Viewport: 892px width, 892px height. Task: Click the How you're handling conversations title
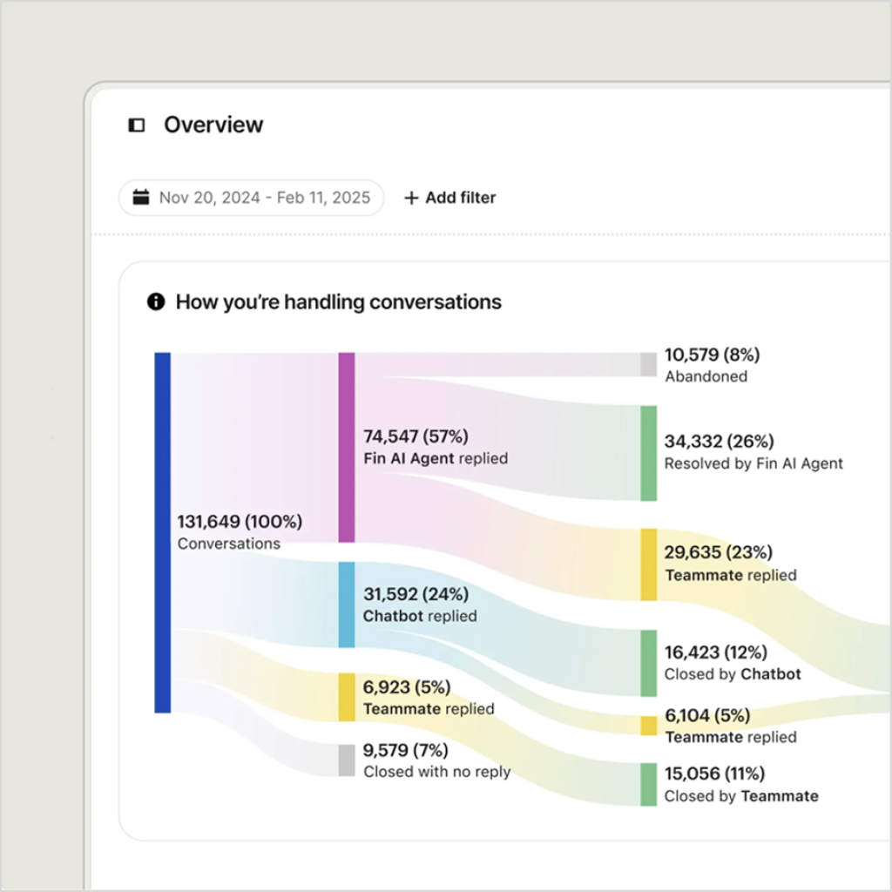click(x=338, y=301)
